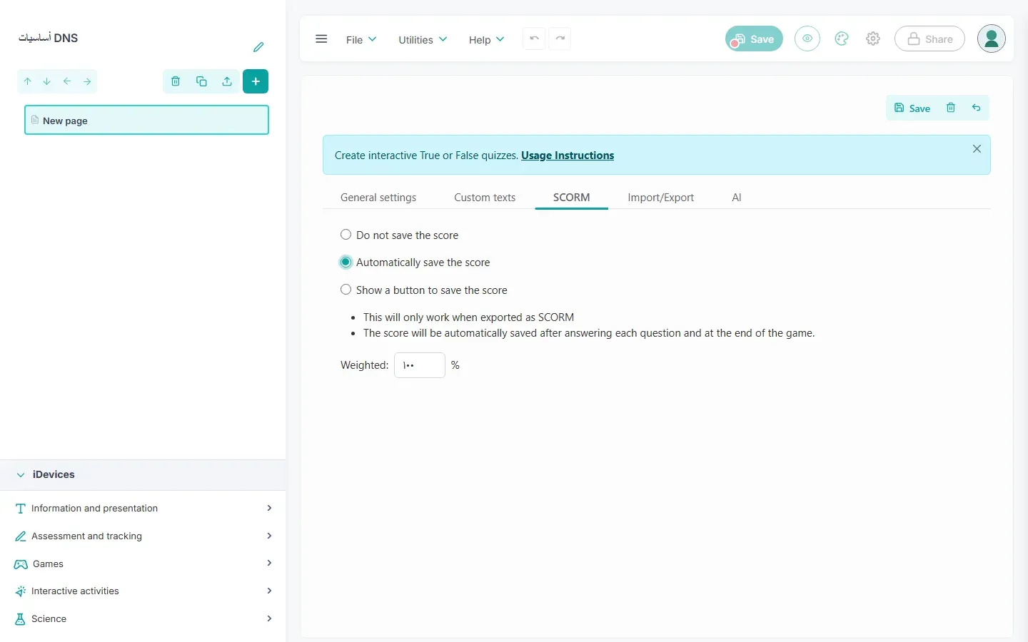Image resolution: width=1028 pixels, height=642 pixels.
Task: Move page down with the down arrow
Action: point(46,81)
